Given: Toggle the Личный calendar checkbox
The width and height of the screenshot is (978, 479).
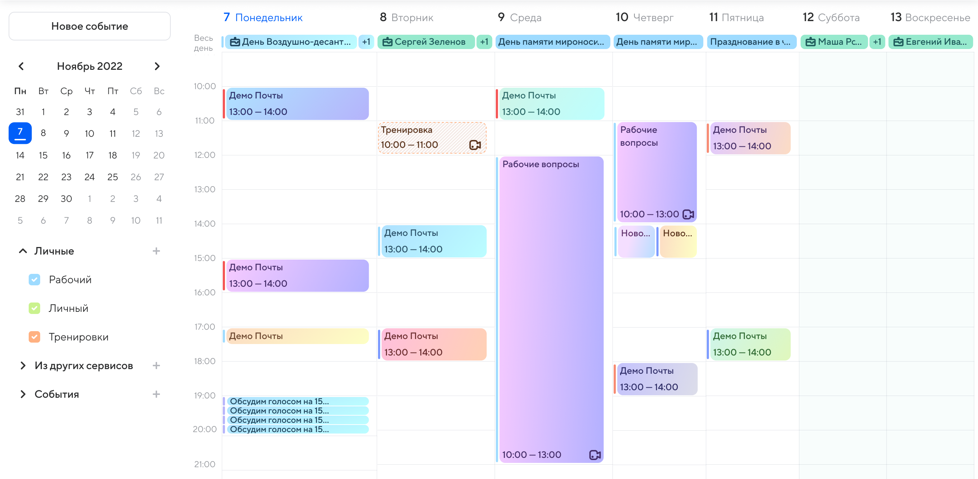Looking at the screenshot, I should tap(34, 308).
